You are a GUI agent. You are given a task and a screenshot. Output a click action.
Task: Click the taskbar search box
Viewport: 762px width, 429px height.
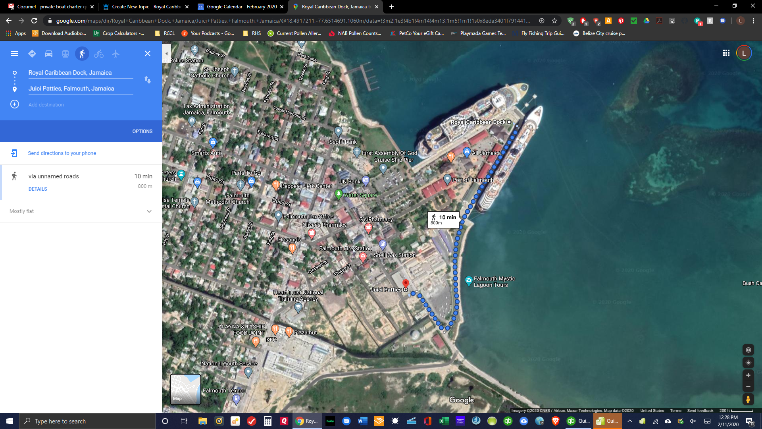coord(87,421)
